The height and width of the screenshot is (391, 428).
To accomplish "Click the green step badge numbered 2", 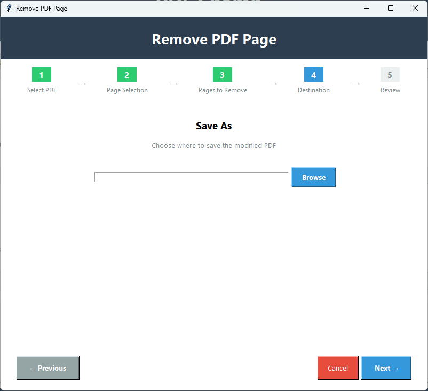I will point(126,75).
